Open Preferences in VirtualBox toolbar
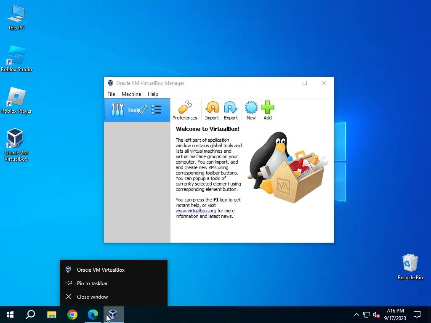Screen dimensions: 431x323 185,110
